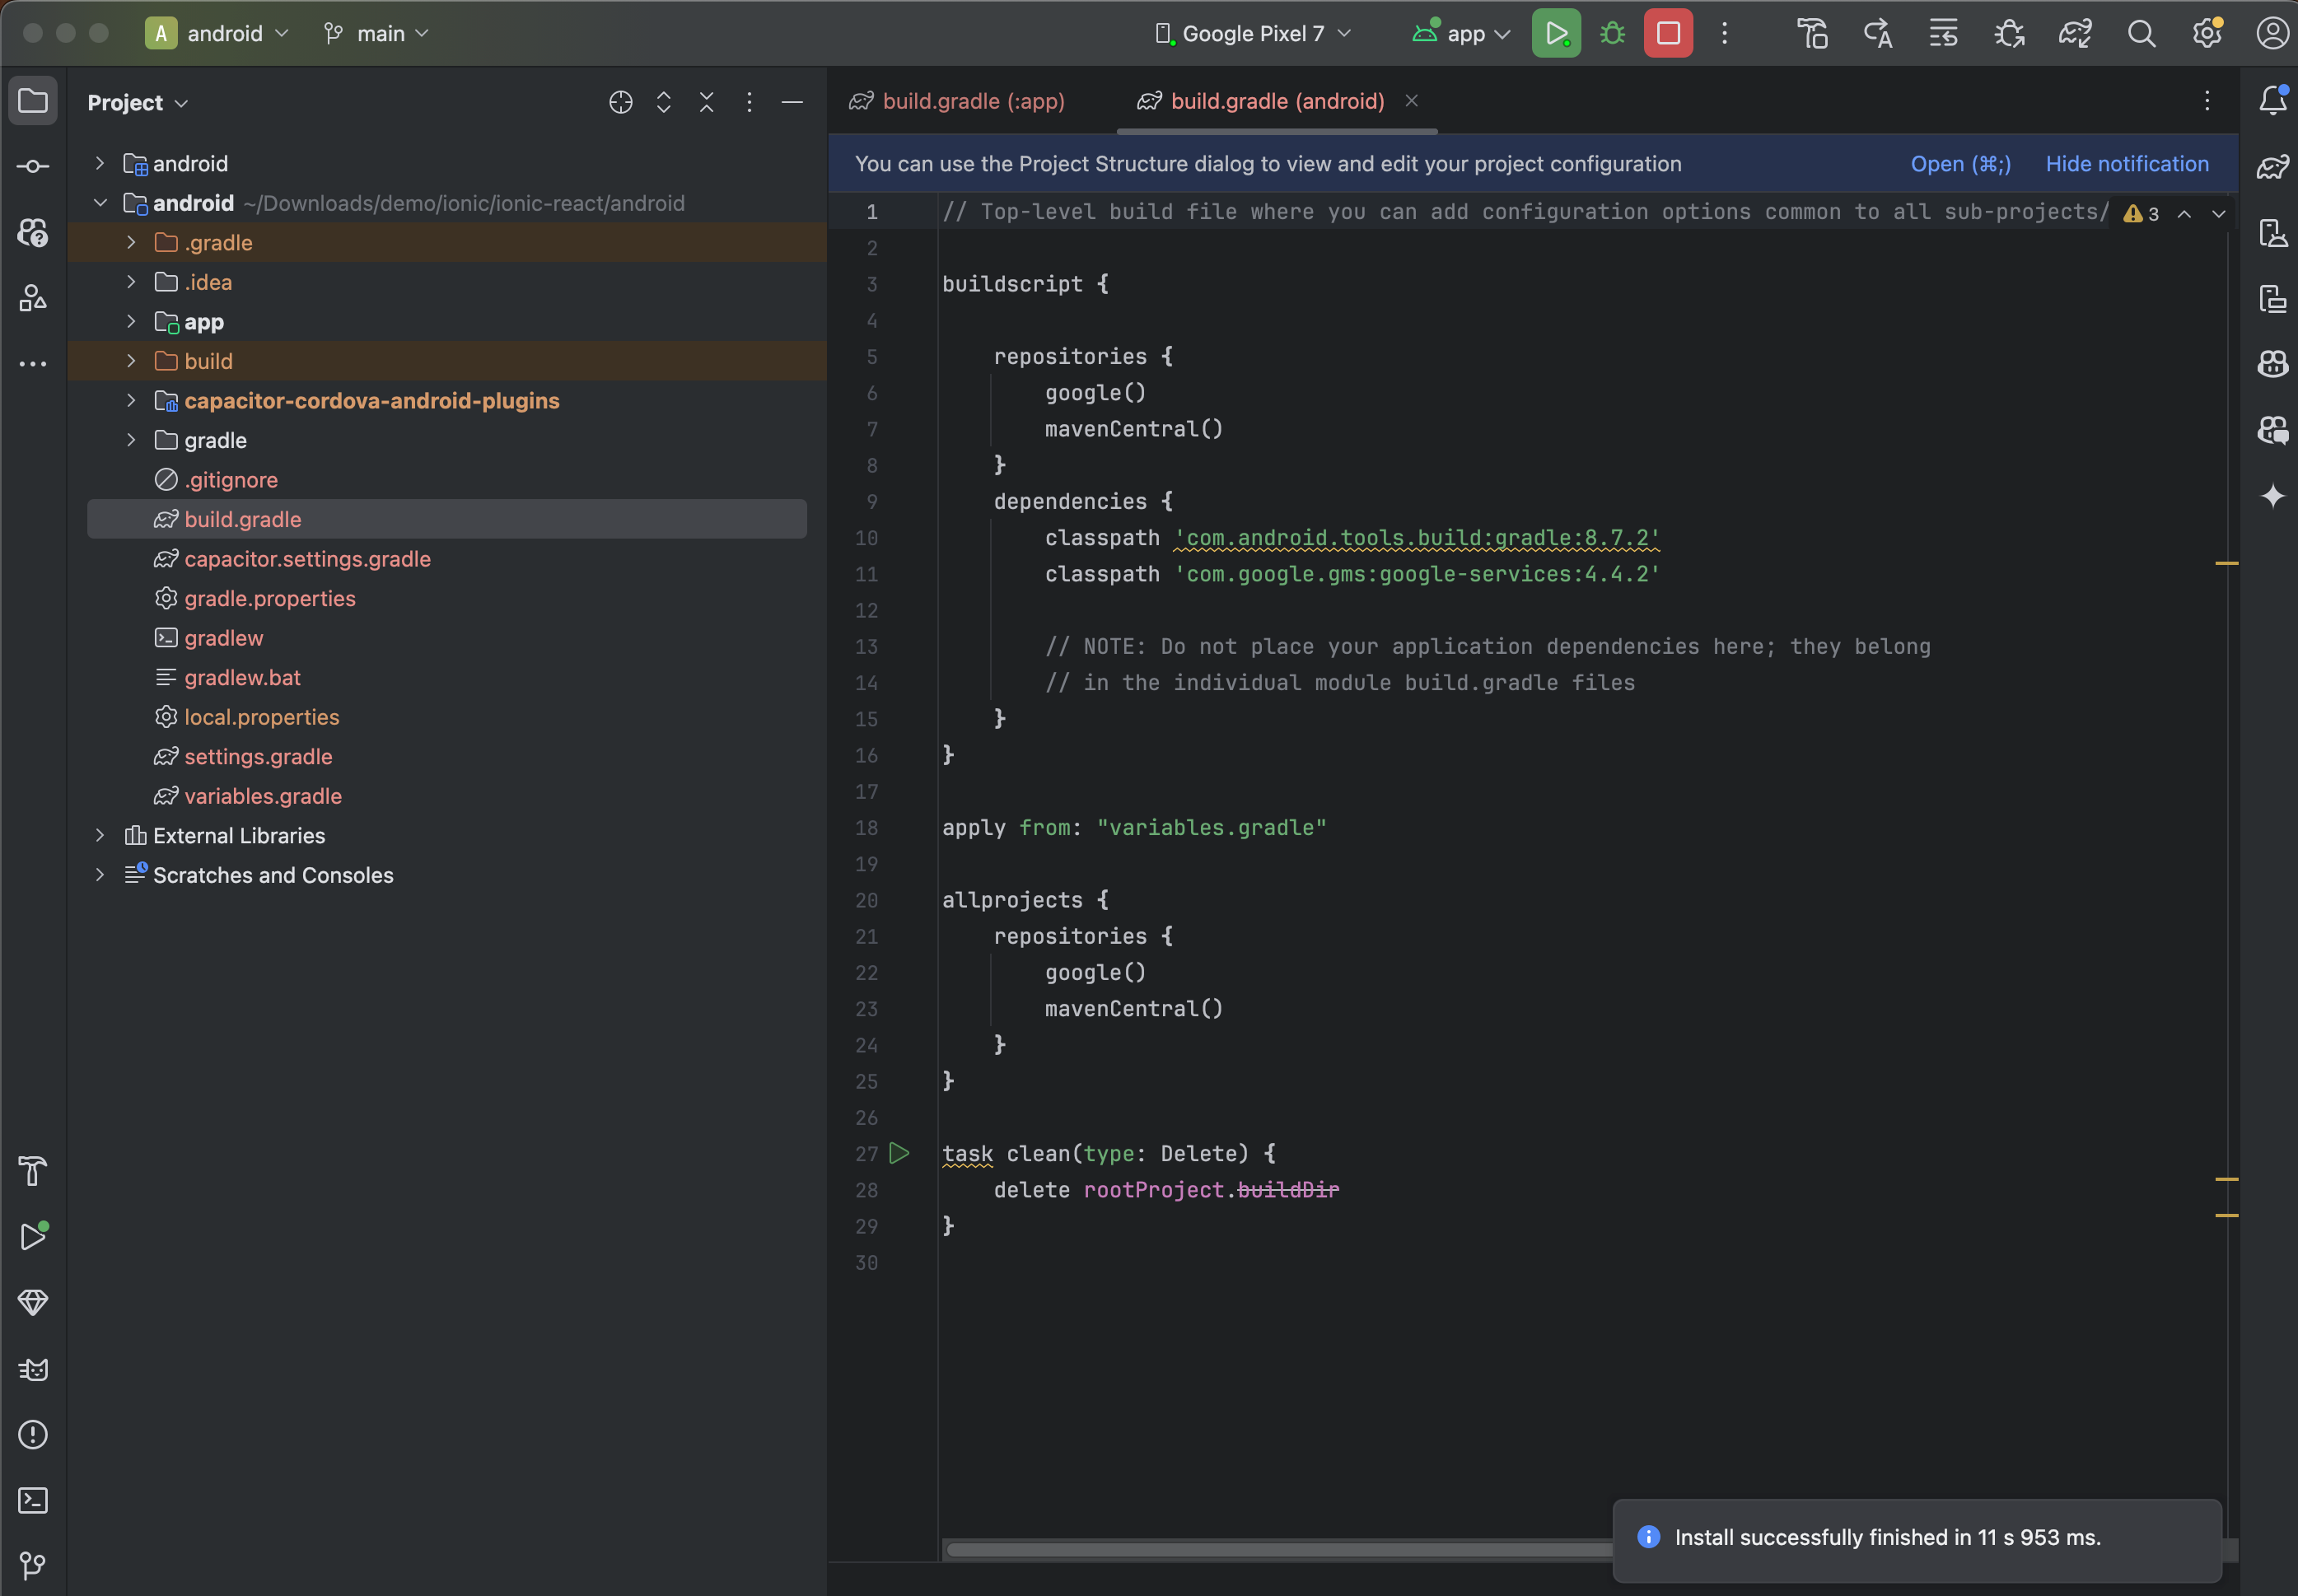Stop the running app
The width and height of the screenshot is (2298, 1596).
(1667, 33)
